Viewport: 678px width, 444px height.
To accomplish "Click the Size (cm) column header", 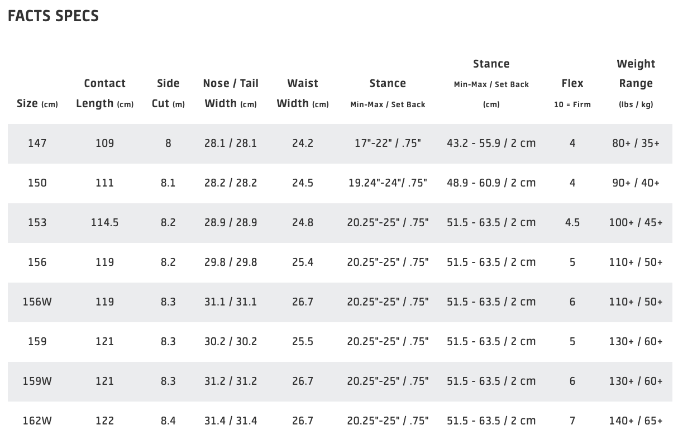I will click(37, 104).
